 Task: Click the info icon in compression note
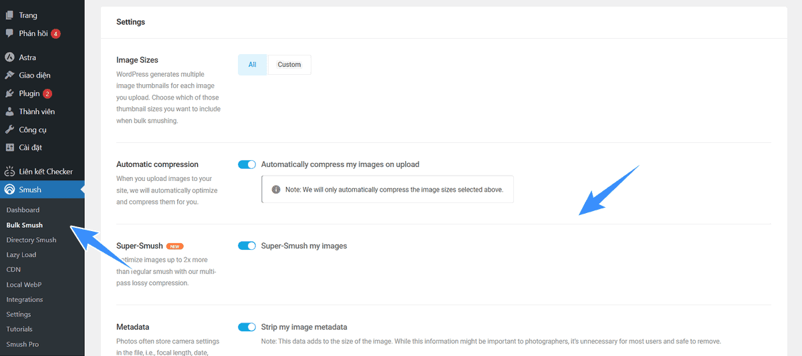[276, 190]
